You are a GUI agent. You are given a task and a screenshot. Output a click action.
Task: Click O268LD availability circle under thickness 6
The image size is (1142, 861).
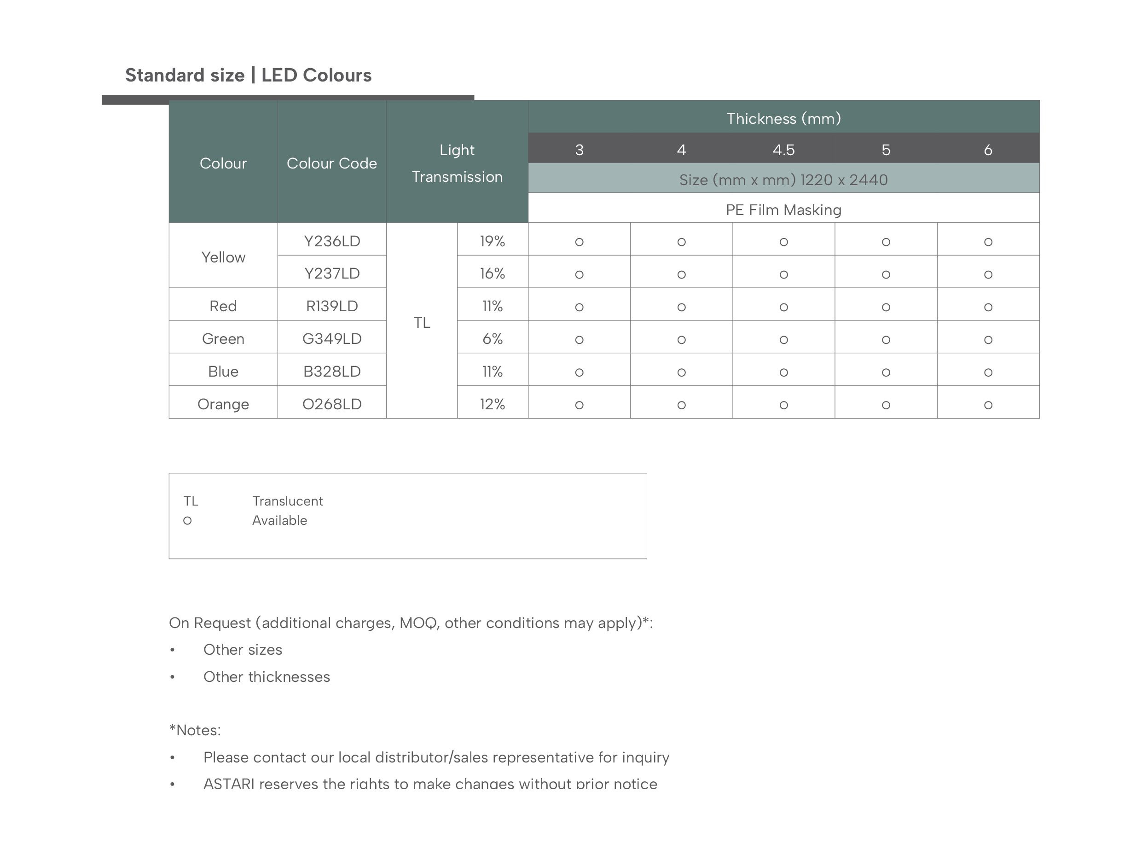(x=988, y=405)
